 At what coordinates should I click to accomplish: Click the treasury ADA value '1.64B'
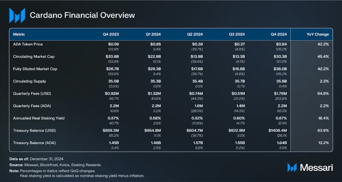(x=282, y=143)
